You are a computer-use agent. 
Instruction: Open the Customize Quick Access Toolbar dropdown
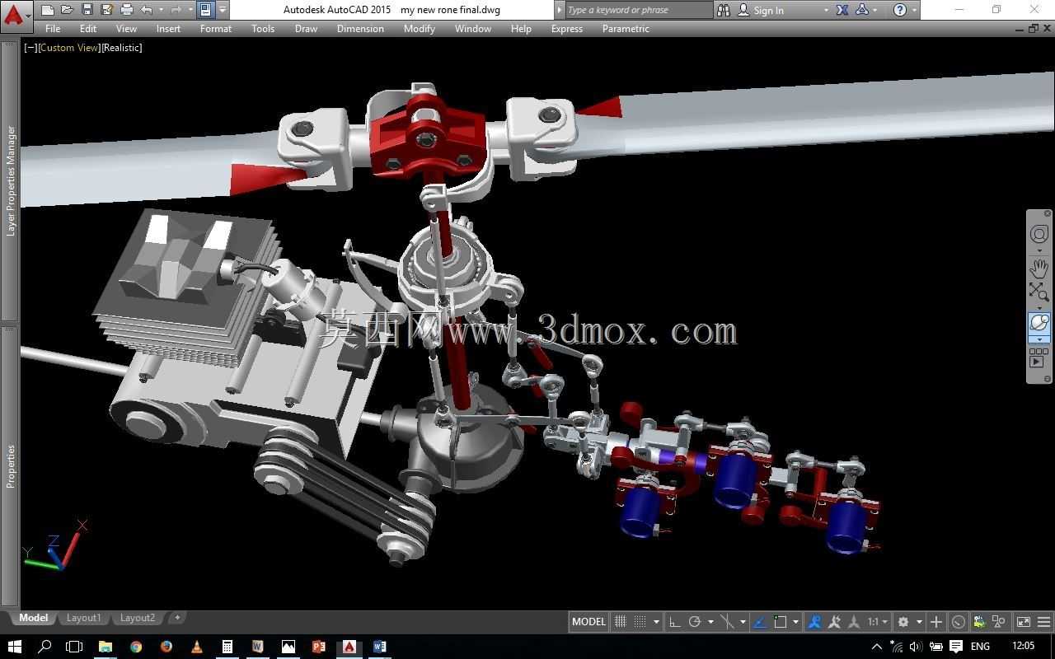(223, 10)
